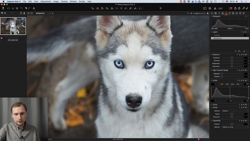Open the Output gear tool tab

pyautogui.click(x=240, y=13)
